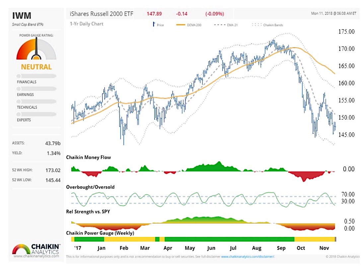
Task: Click the '52 WK HIGH:' label
Action: (22, 170)
